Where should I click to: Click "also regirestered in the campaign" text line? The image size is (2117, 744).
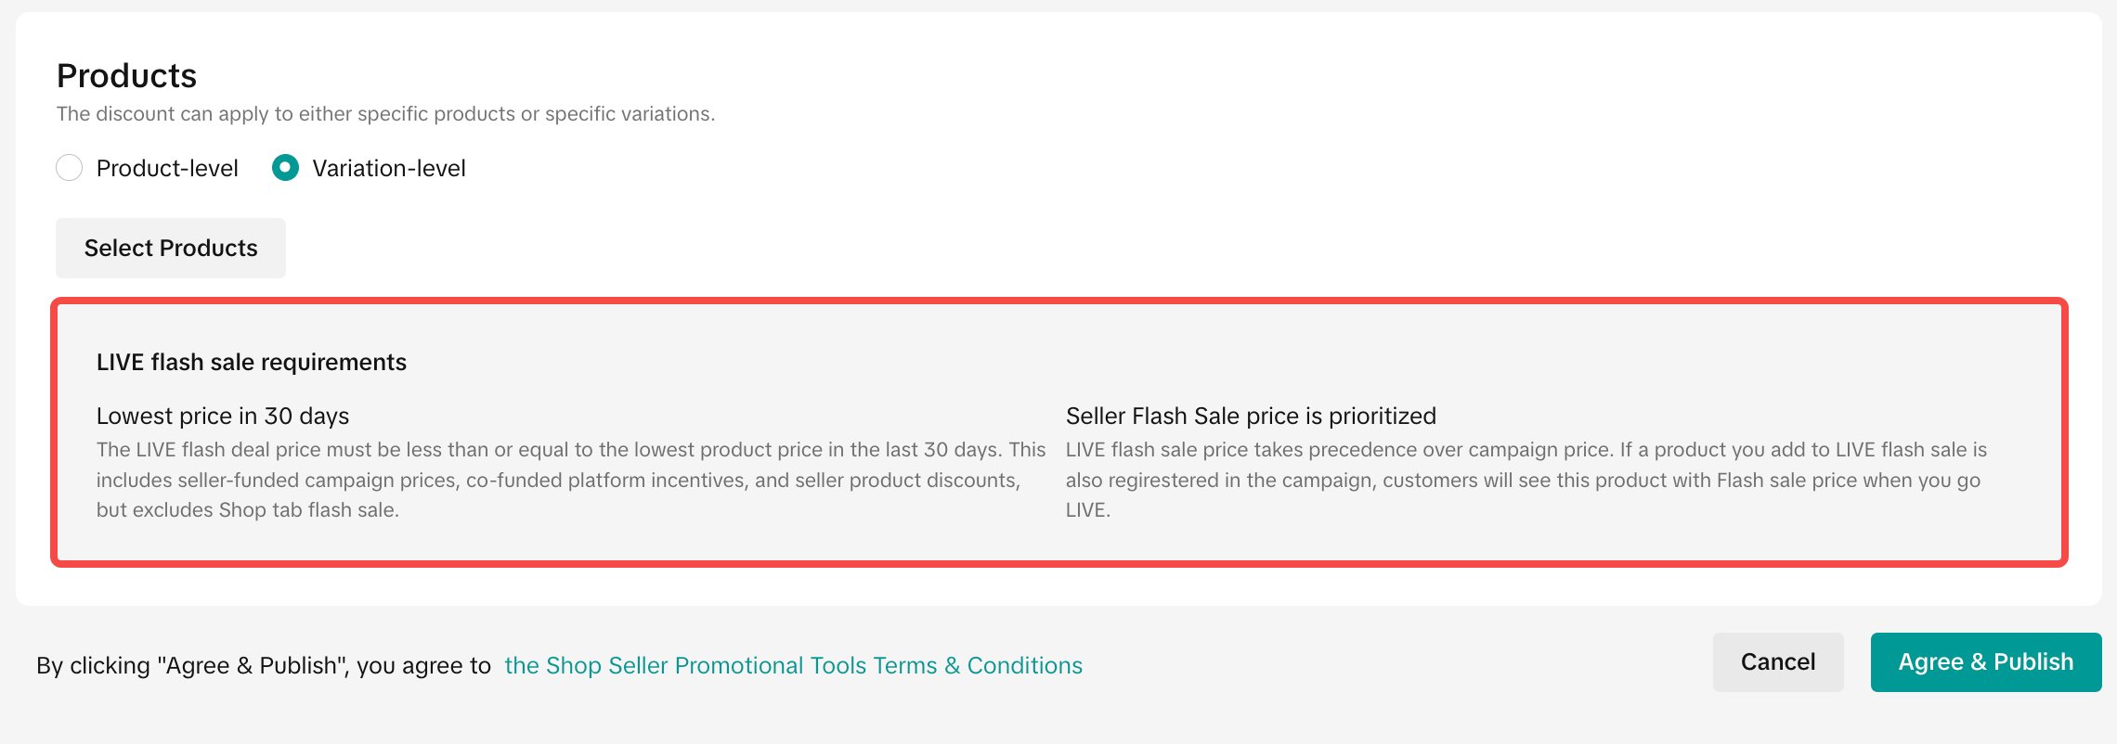click(x=1523, y=481)
